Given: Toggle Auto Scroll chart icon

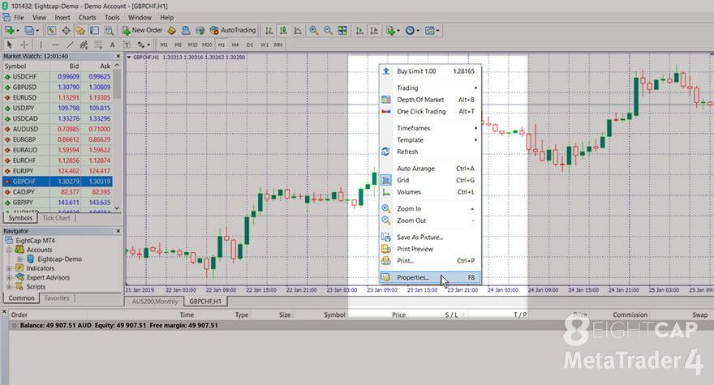Looking at the screenshot, I should 359,31.
